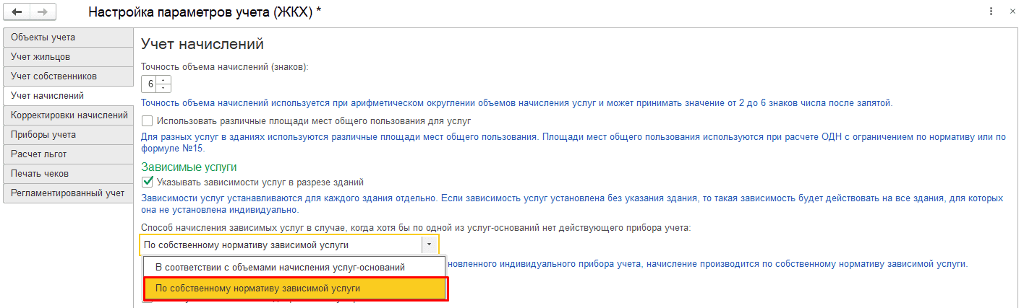Image resolution: width=1024 pixels, height=308 pixels.
Task: Select 'По собственному нормативу зависимой услуги' option
Action: pyautogui.click(x=296, y=288)
